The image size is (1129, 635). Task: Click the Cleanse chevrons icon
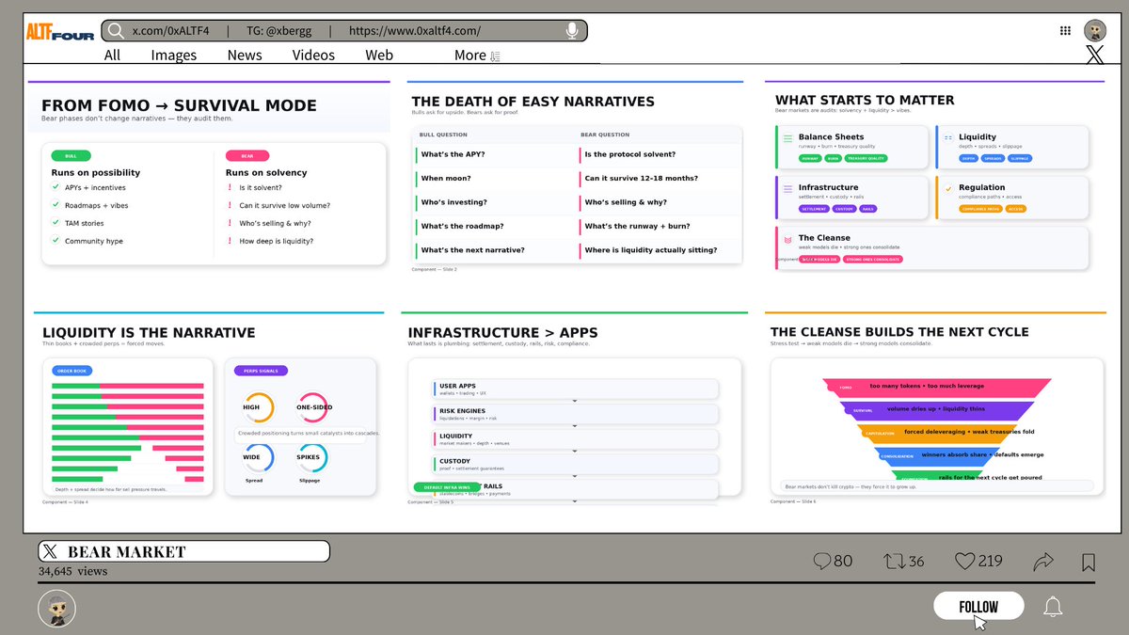(x=787, y=240)
